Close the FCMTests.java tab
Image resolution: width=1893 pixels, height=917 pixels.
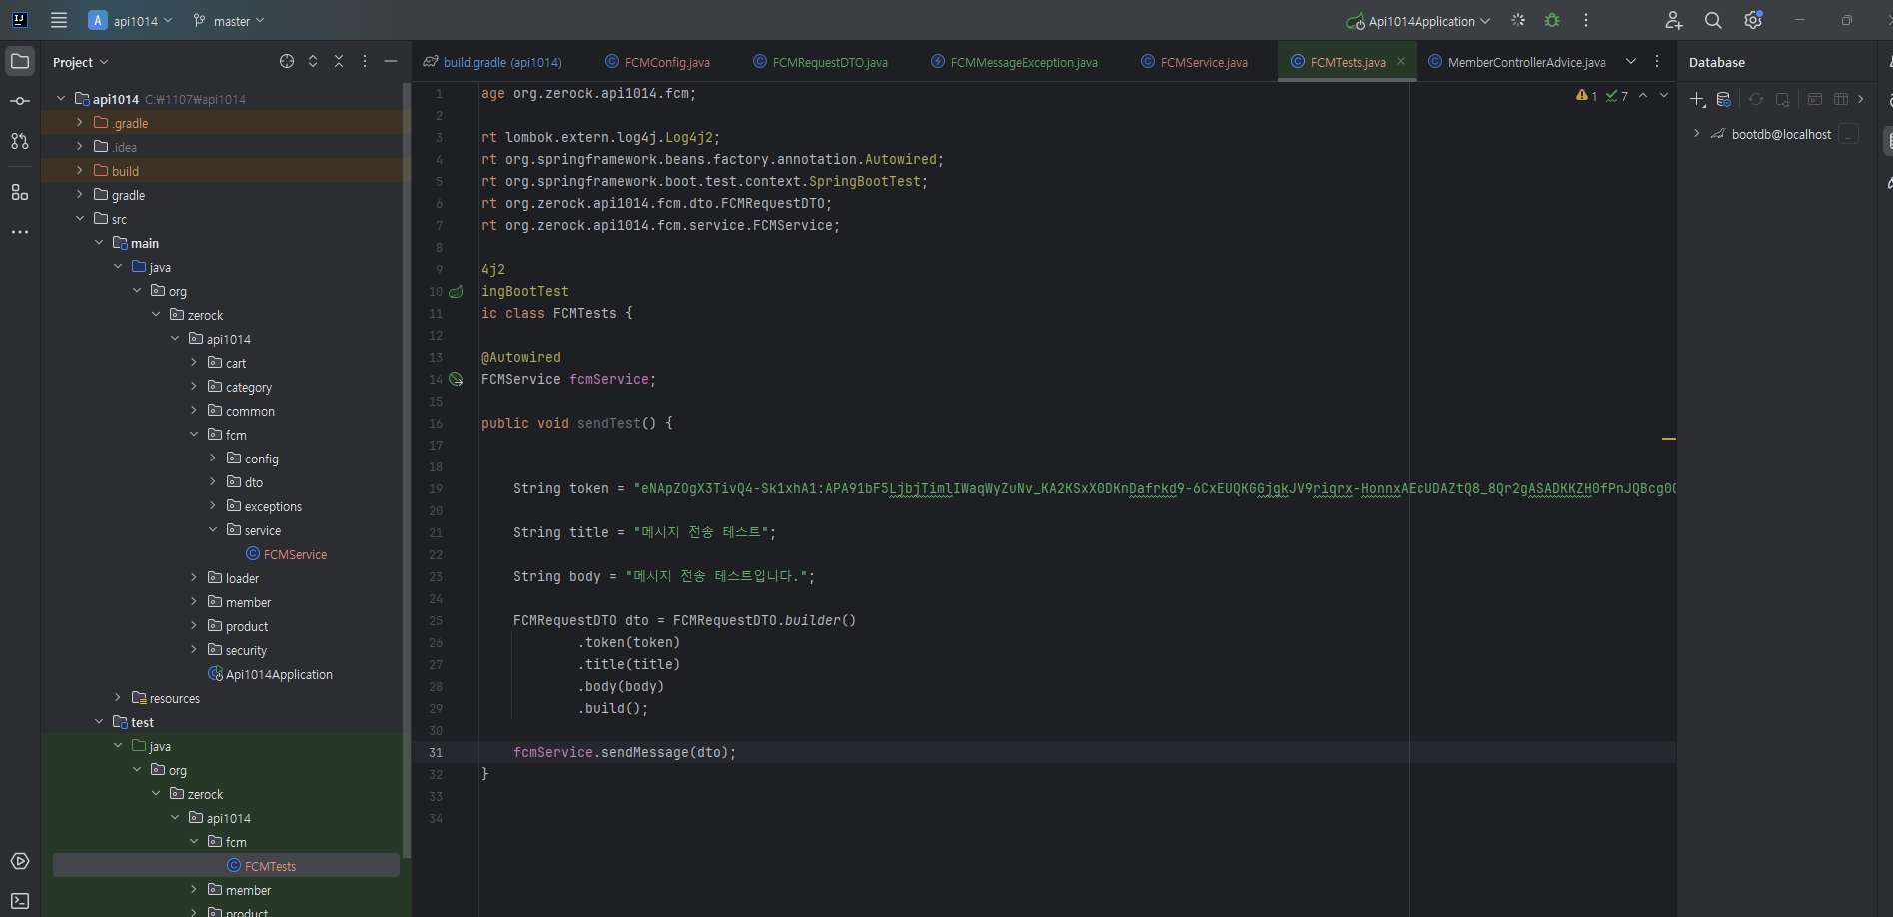coord(1401,62)
